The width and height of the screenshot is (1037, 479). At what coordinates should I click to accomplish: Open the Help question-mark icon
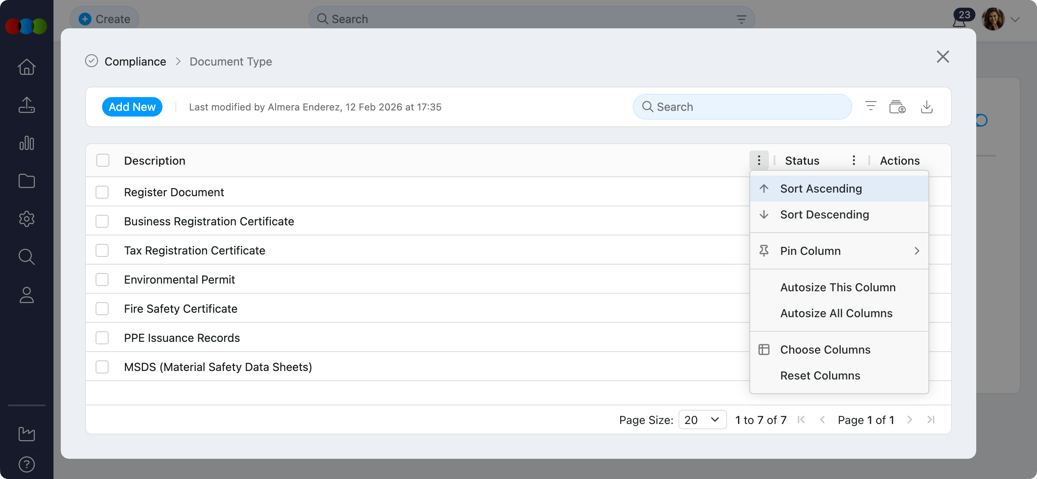pyautogui.click(x=26, y=464)
